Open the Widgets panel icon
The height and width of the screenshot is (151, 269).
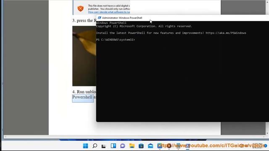click(113, 146)
